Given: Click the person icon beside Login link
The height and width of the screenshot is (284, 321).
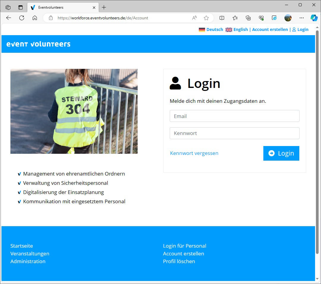Looking at the screenshot, I should (x=295, y=30).
